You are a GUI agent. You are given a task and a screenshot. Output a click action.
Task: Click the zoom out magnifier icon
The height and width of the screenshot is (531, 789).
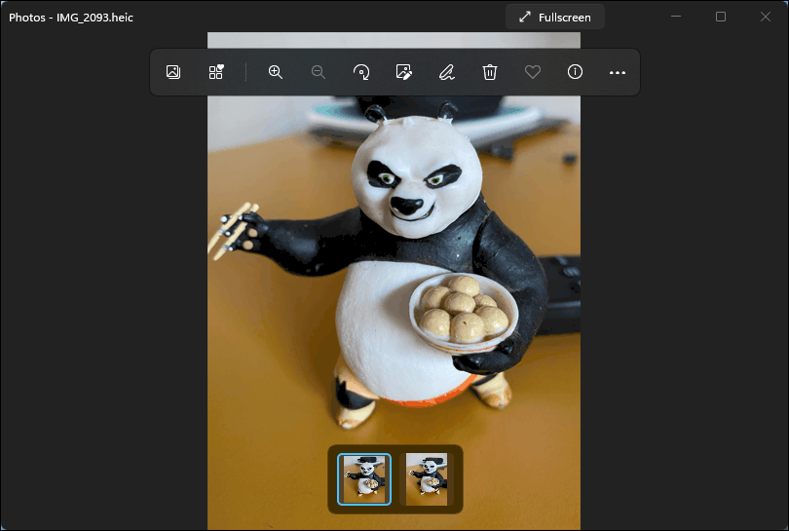(x=318, y=72)
